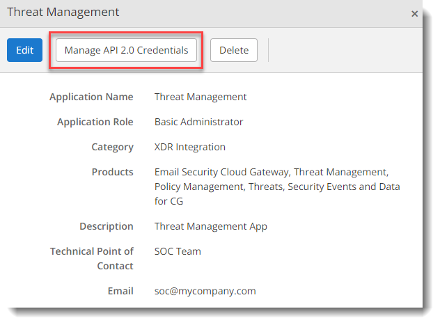Select the Basic Administrator role value
The height and width of the screenshot is (325, 440).
[x=198, y=122]
